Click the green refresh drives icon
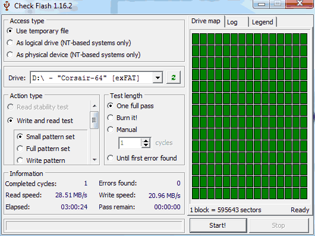Screen dimensions: 315x236 174,77
